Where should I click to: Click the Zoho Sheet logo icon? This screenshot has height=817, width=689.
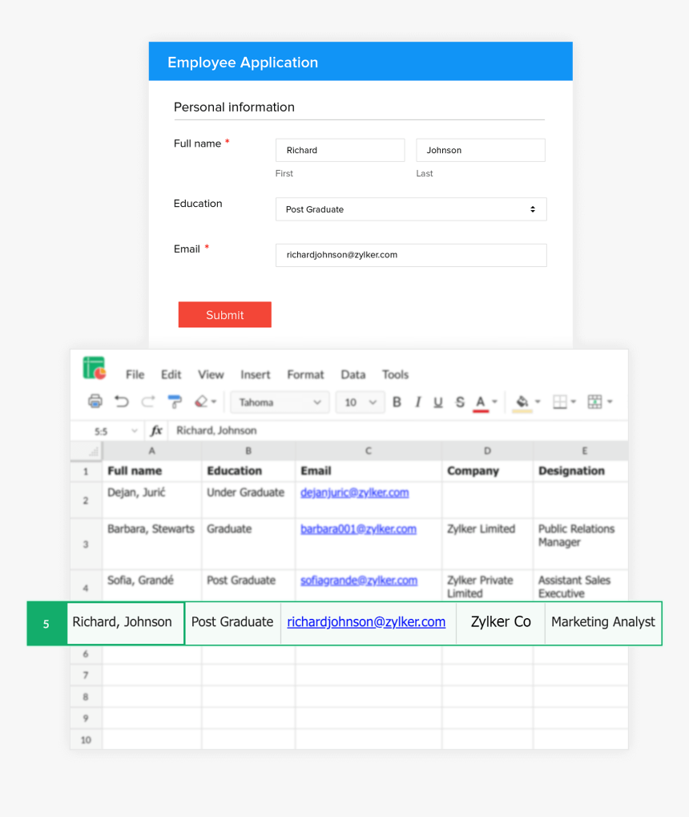[x=94, y=370]
